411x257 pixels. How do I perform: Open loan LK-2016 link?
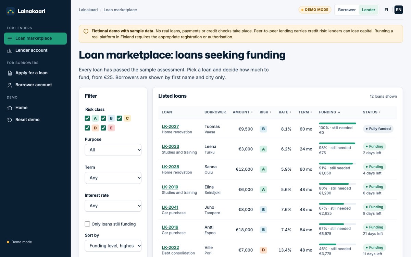pos(170,227)
